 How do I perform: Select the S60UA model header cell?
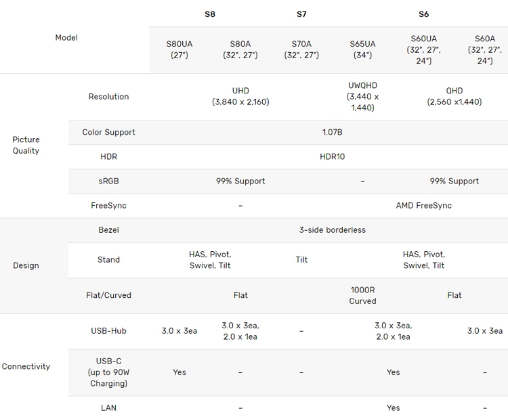click(x=423, y=49)
